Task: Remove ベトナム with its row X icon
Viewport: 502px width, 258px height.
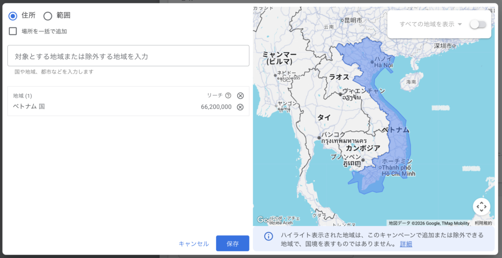Action: coord(240,107)
